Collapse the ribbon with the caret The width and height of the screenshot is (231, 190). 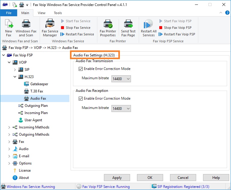tap(221, 13)
